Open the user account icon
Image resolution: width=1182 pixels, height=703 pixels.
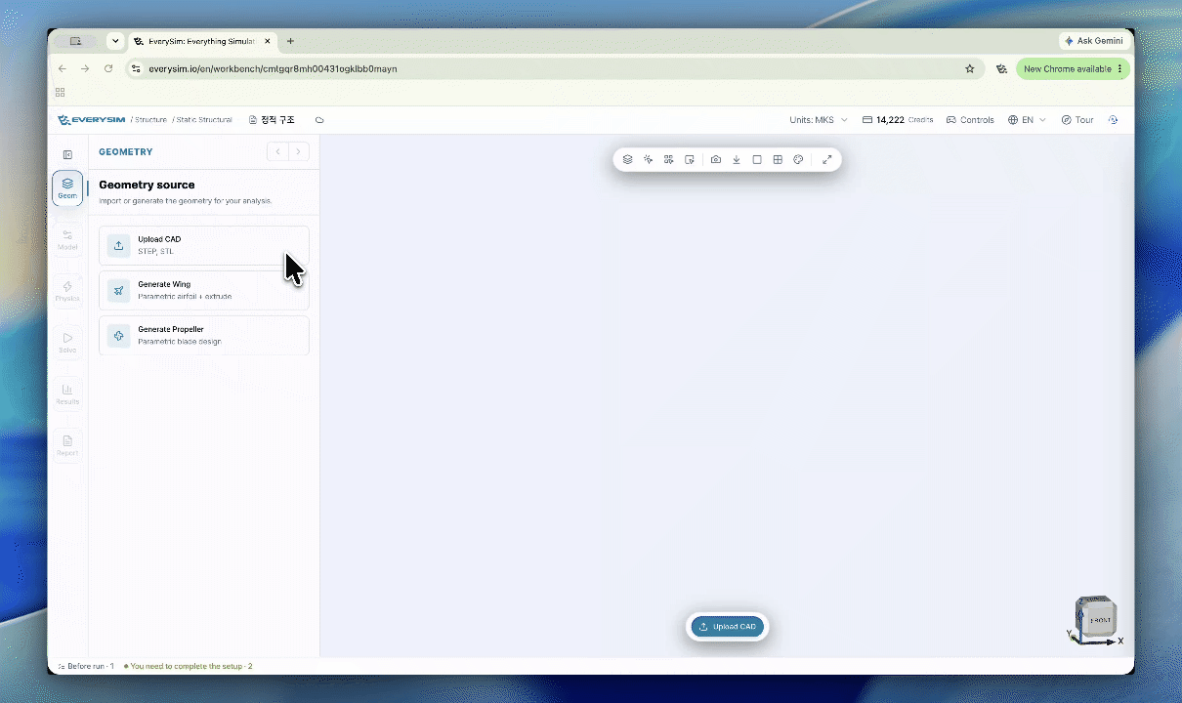tap(1114, 120)
